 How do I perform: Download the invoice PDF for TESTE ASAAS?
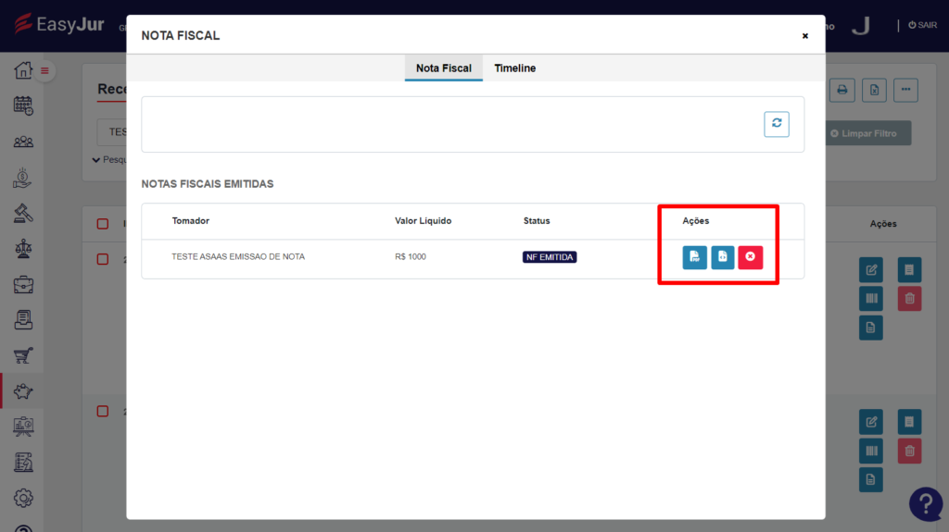[694, 257]
